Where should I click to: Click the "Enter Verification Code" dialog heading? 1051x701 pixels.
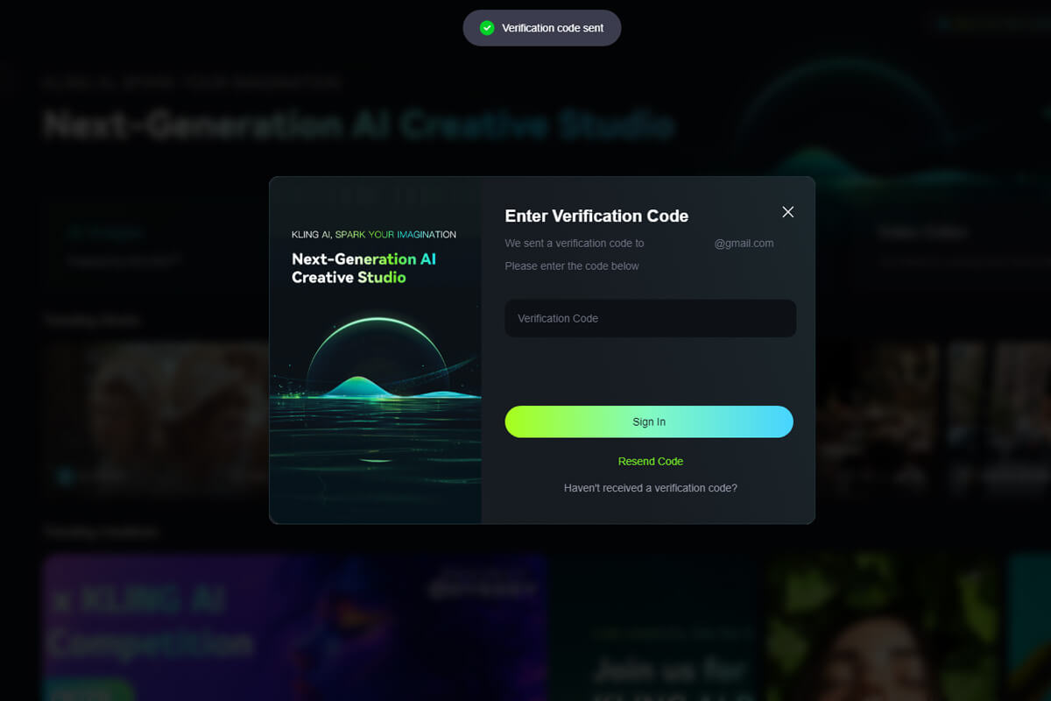click(x=596, y=216)
